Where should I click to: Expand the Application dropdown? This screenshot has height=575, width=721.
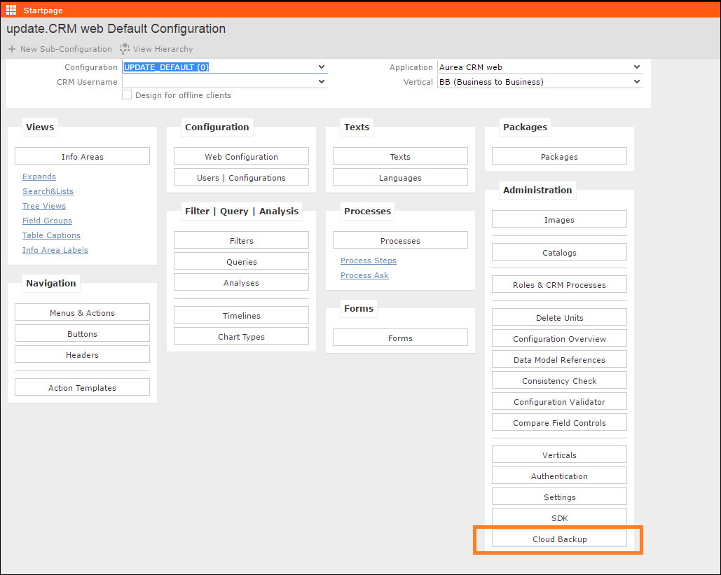(636, 67)
